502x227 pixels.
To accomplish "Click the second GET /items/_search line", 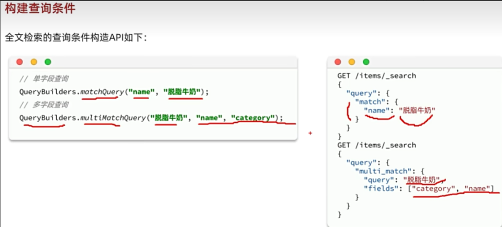I will click(x=376, y=145).
